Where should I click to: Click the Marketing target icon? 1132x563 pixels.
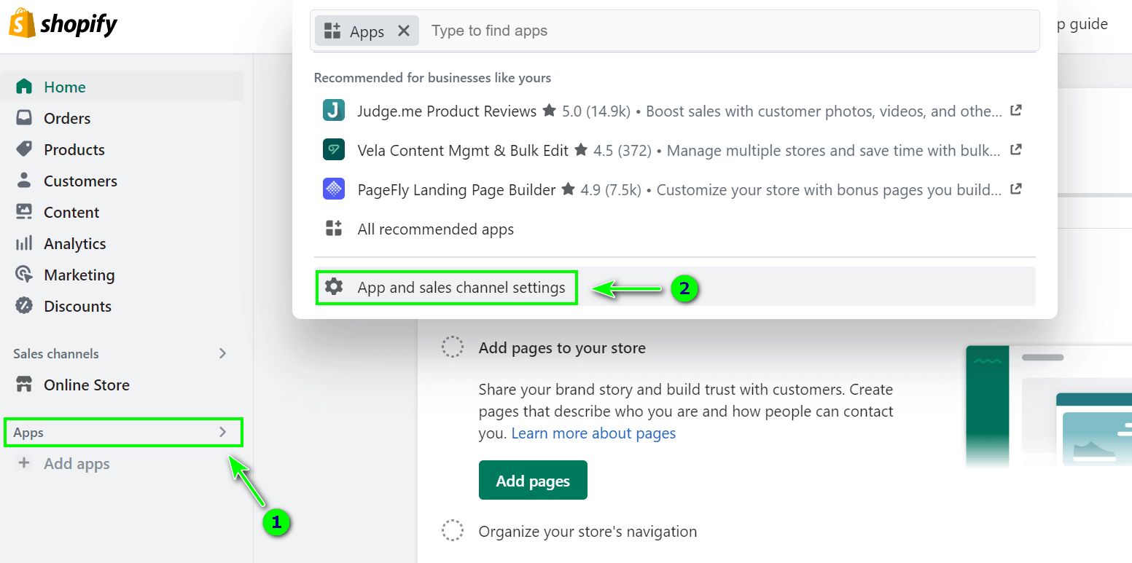[x=24, y=275]
